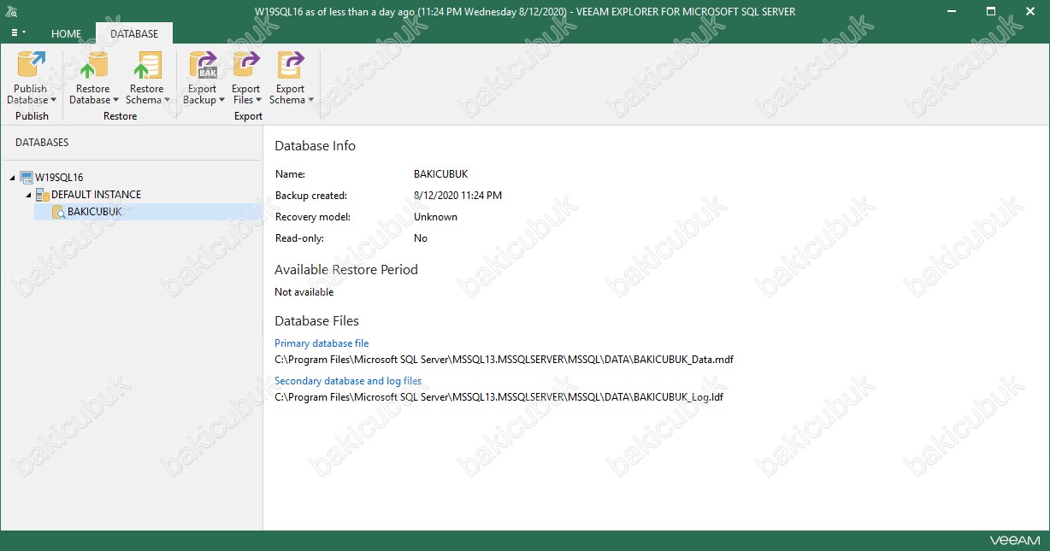The height and width of the screenshot is (551, 1050).
Task: Open the main application menu button
Action: [18, 33]
